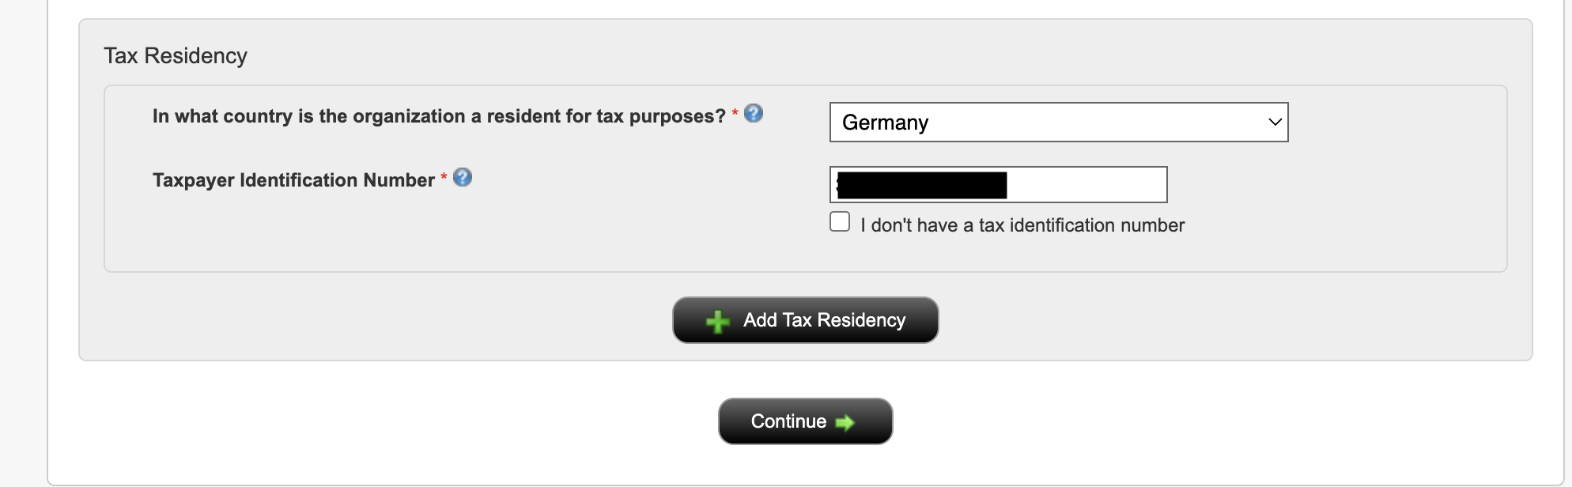Open help icon for tax country question

tap(754, 114)
